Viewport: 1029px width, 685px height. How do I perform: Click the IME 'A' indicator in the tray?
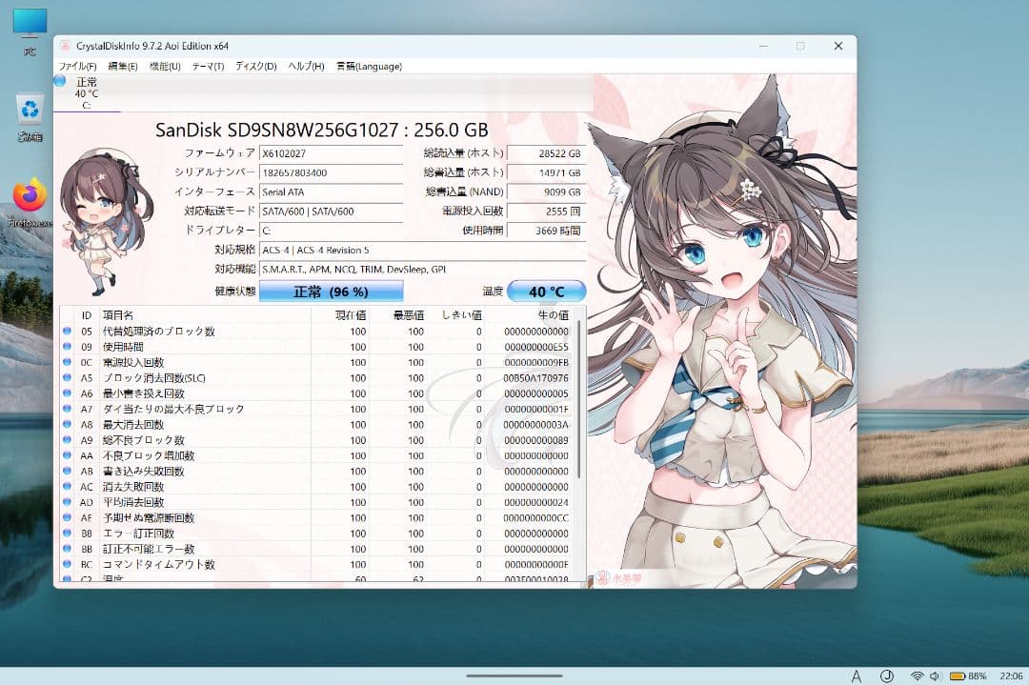tap(857, 674)
